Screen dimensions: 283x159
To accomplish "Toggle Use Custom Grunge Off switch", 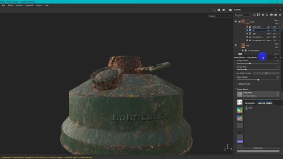I will [x=266, y=73].
